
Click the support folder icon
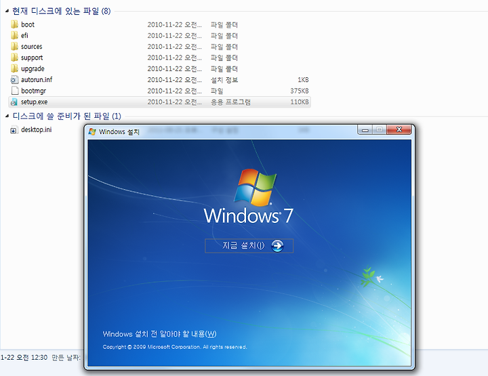click(14, 58)
